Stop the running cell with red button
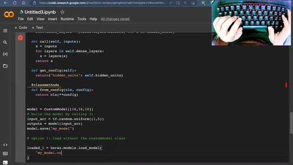Viewport: 293px width, 165px height. [x=20, y=38]
